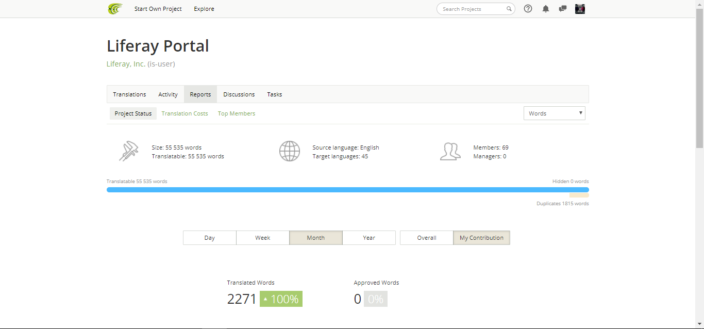This screenshot has height=329, width=704.
Task: Open the messages chat icon
Action: pyautogui.click(x=563, y=9)
